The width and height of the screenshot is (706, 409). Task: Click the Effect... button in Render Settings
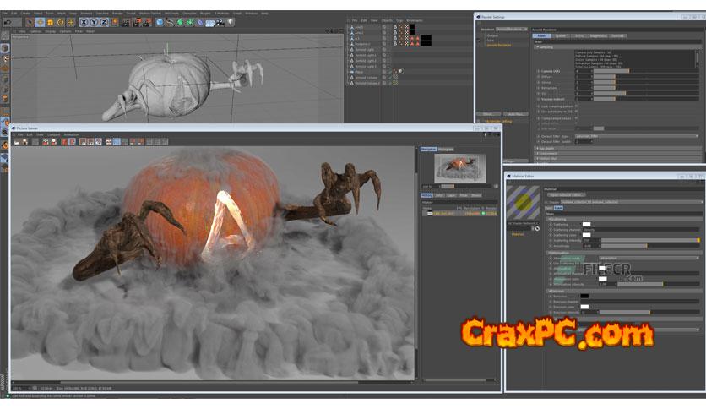(488, 114)
